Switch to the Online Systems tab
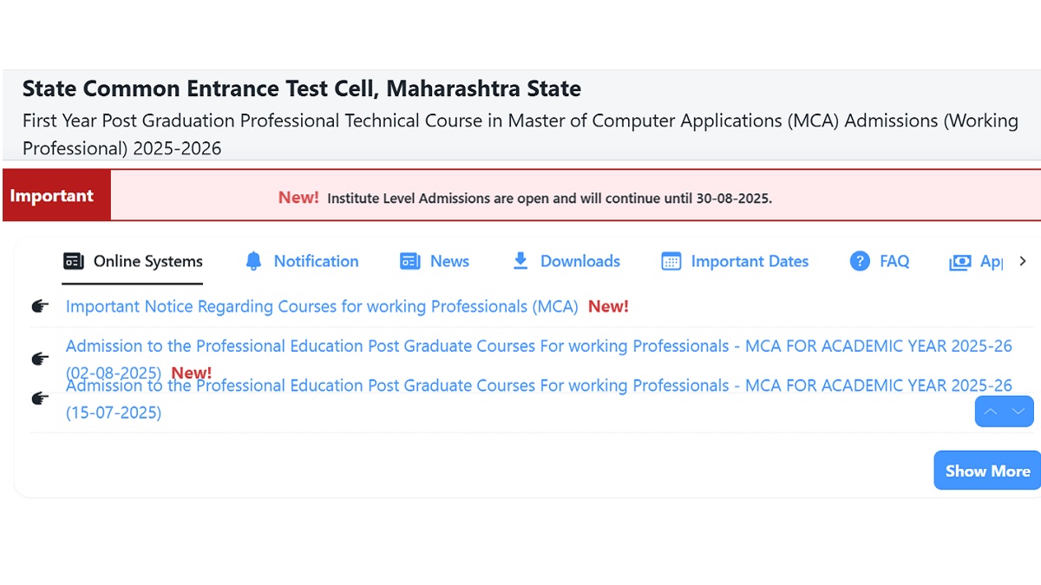 point(133,261)
